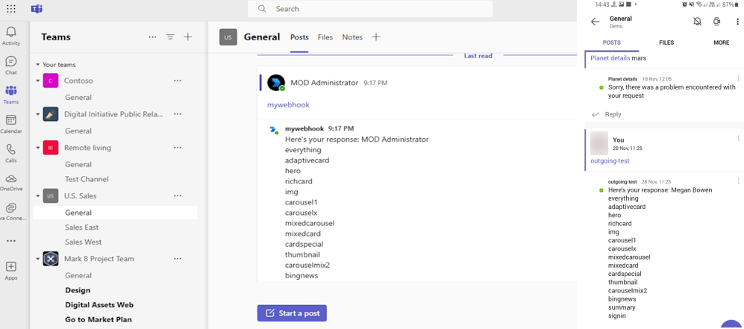
Task: Open the Sales East channel
Action: [81, 227]
